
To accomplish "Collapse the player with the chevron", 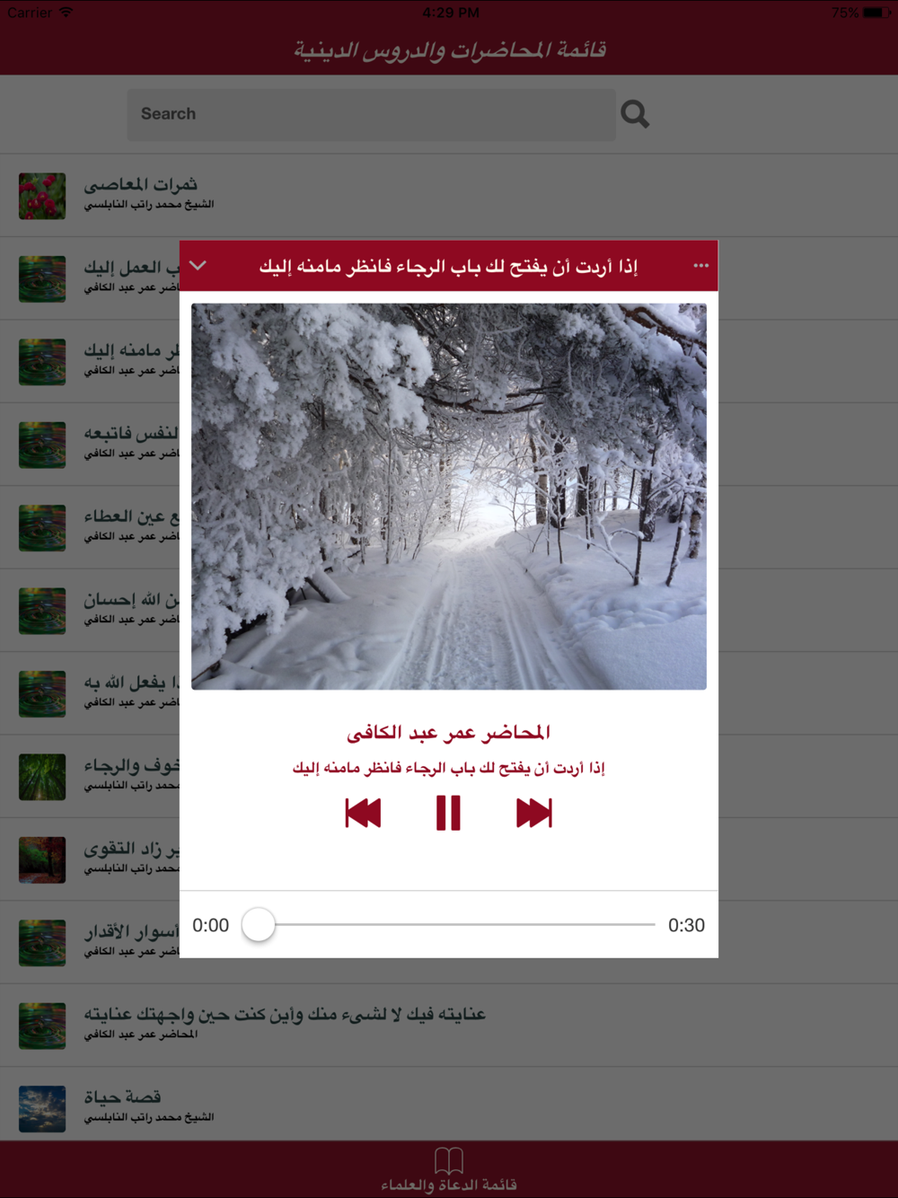I will coord(198,266).
